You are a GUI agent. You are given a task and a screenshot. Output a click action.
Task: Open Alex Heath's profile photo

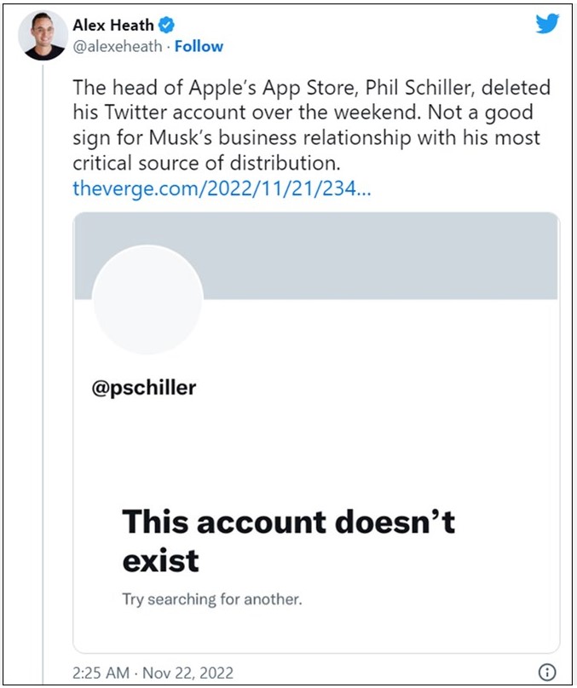pyautogui.click(x=42, y=36)
